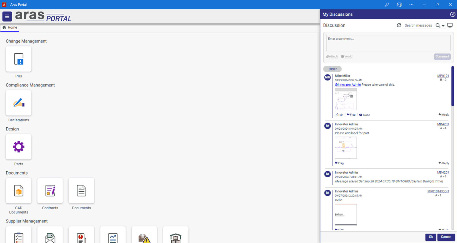
Task: Open the checklist clipboard supplier tile
Action: (x=19, y=235)
